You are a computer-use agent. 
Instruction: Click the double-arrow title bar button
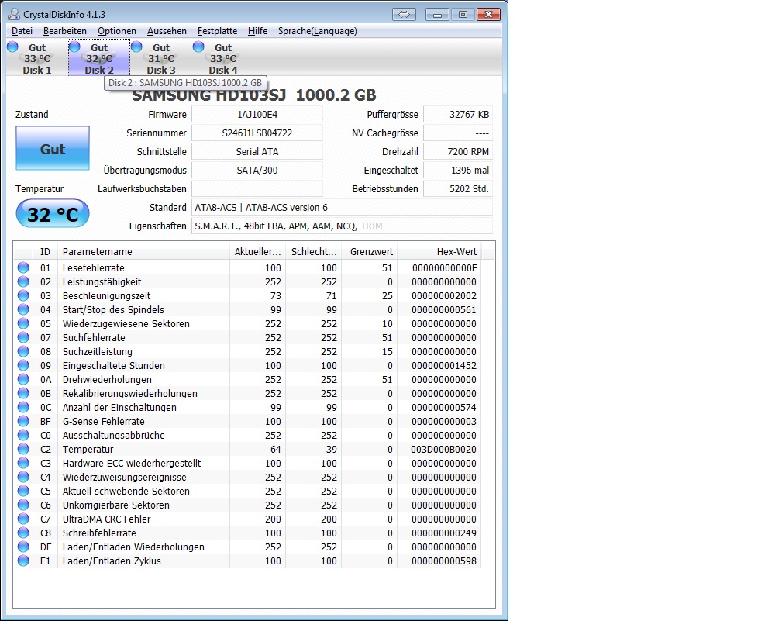(x=405, y=14)
